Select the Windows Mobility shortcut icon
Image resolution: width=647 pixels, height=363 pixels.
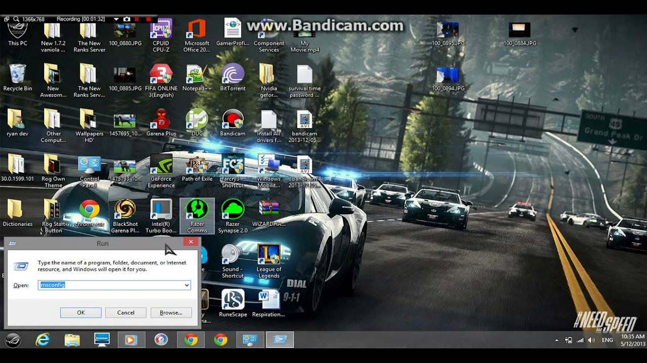pos(269,171)
